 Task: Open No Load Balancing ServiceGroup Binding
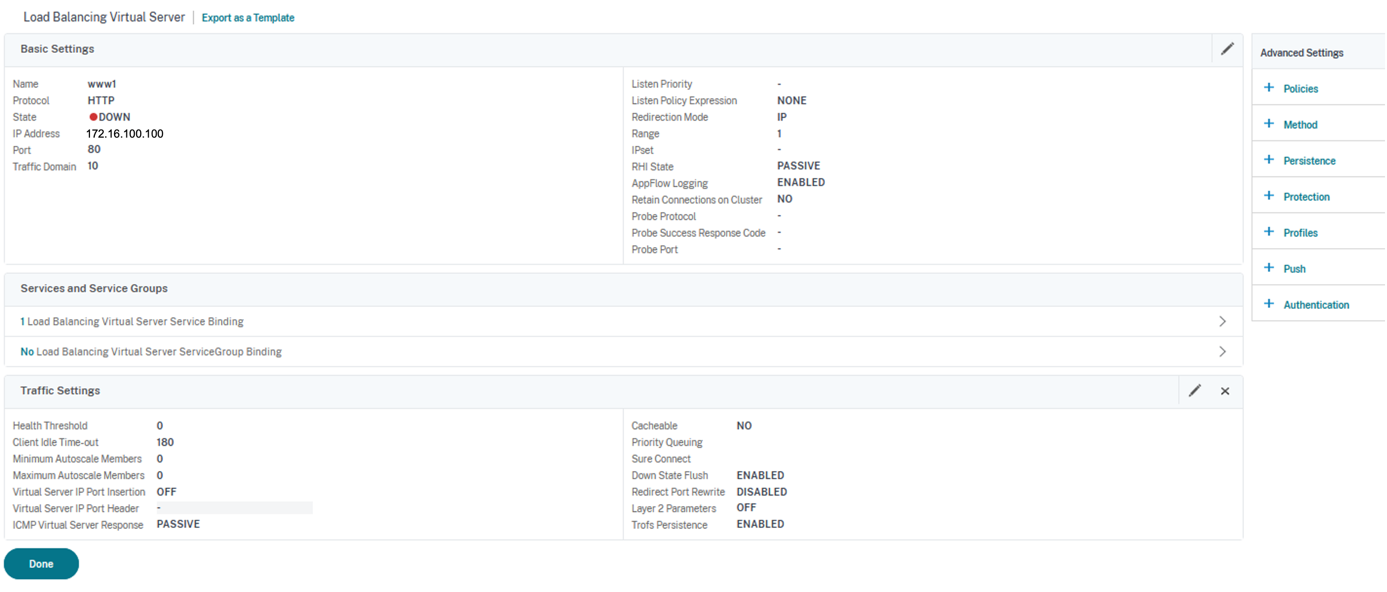pyautogui.click(x=151, y=351)
